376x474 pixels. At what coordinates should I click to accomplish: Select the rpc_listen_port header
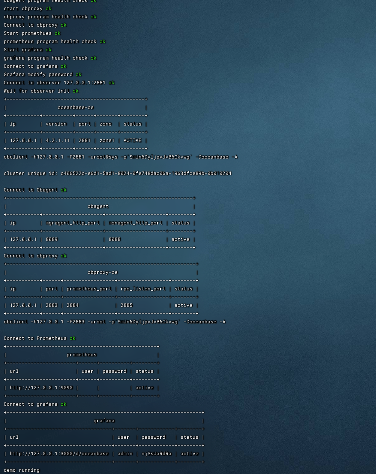click(143, 289)
